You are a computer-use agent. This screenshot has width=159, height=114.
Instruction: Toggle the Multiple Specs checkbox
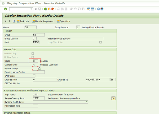(33, 57)
